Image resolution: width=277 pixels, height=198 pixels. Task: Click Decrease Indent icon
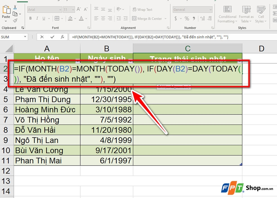point(119,18)
